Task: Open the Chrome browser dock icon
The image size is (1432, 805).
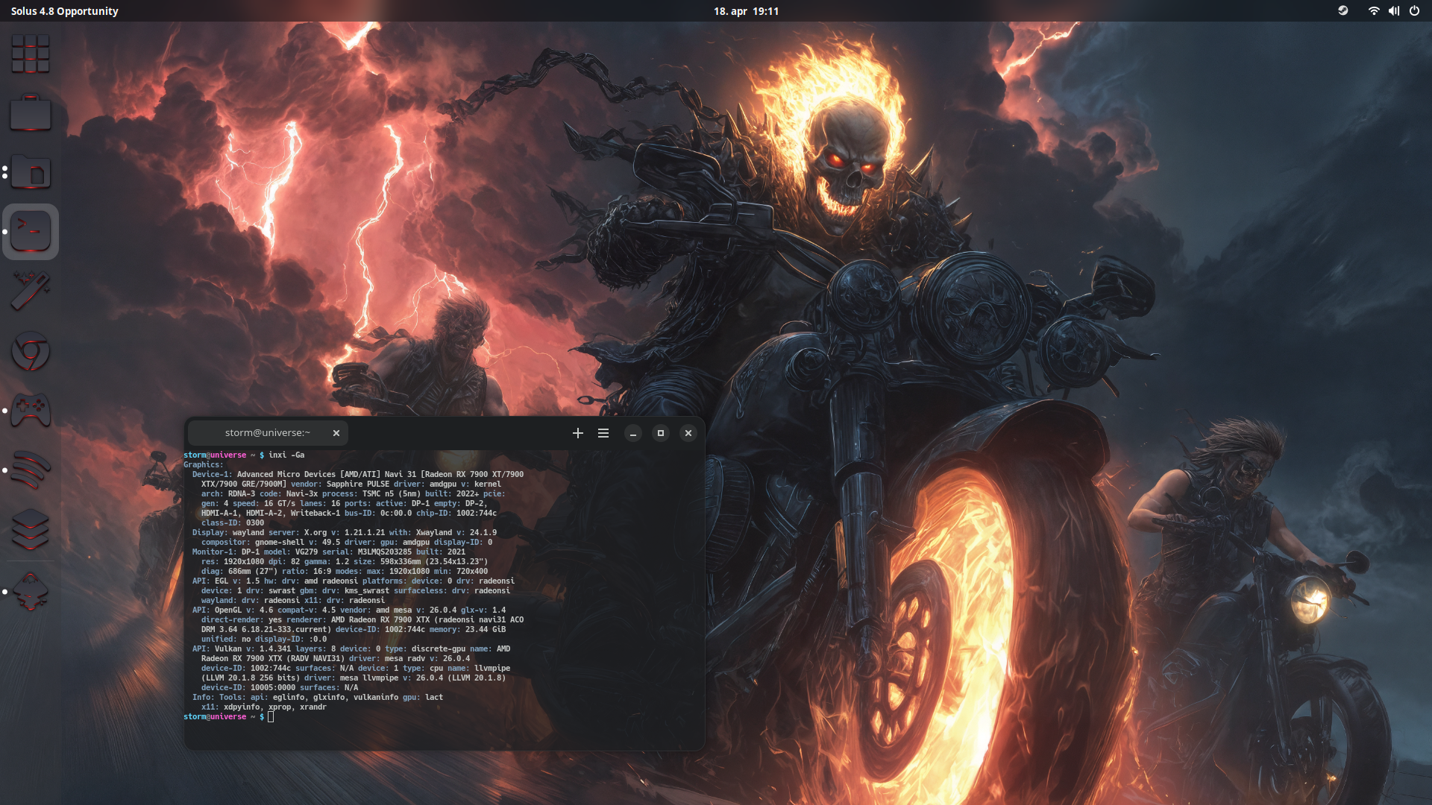Action: (31, 351)
